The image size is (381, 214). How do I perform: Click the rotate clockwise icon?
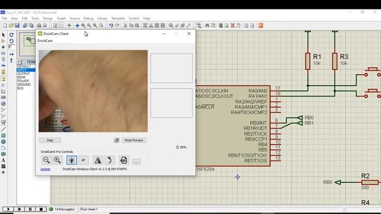tap(11, 35)
